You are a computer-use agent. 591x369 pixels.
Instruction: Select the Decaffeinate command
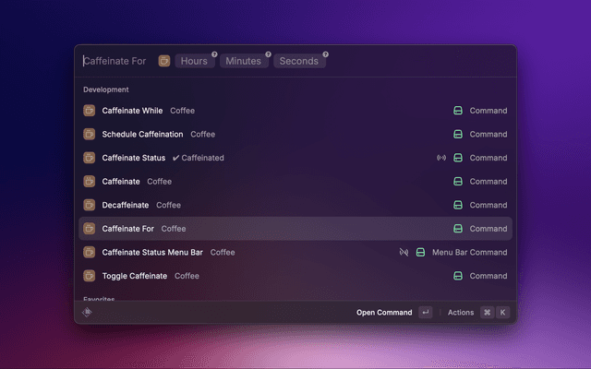[127, 205]
